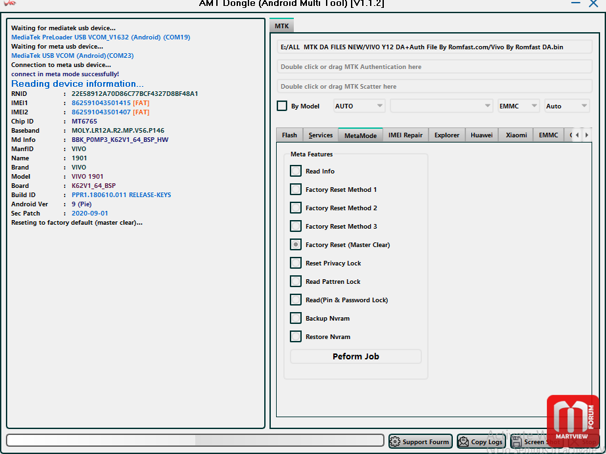
Task: Click 'connect in meta mode successfully!' line
Action: [x=65, y=74]
